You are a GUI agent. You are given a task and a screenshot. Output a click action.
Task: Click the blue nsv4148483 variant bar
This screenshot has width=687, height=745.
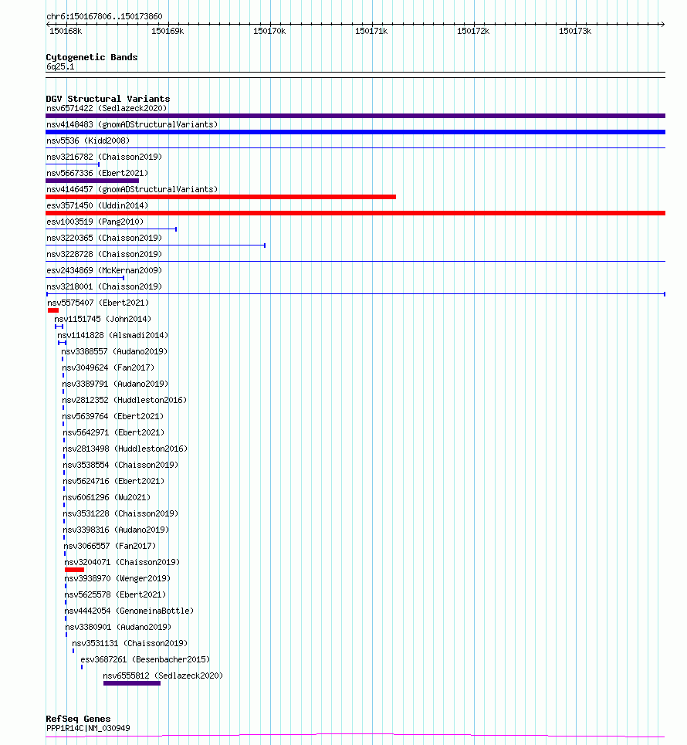click(x=355, y=132)
